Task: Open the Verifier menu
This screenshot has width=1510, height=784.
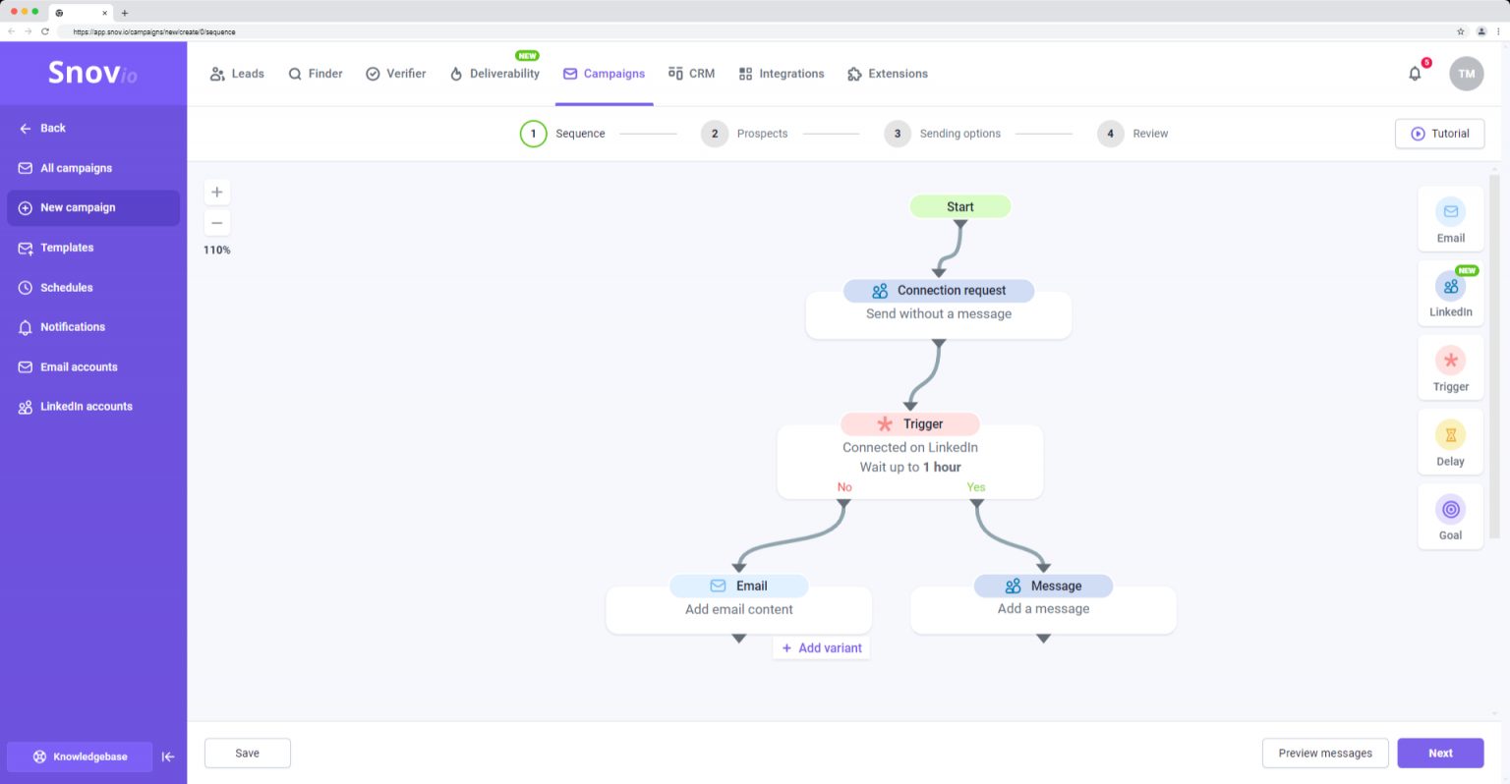Action: click(395, 74)
